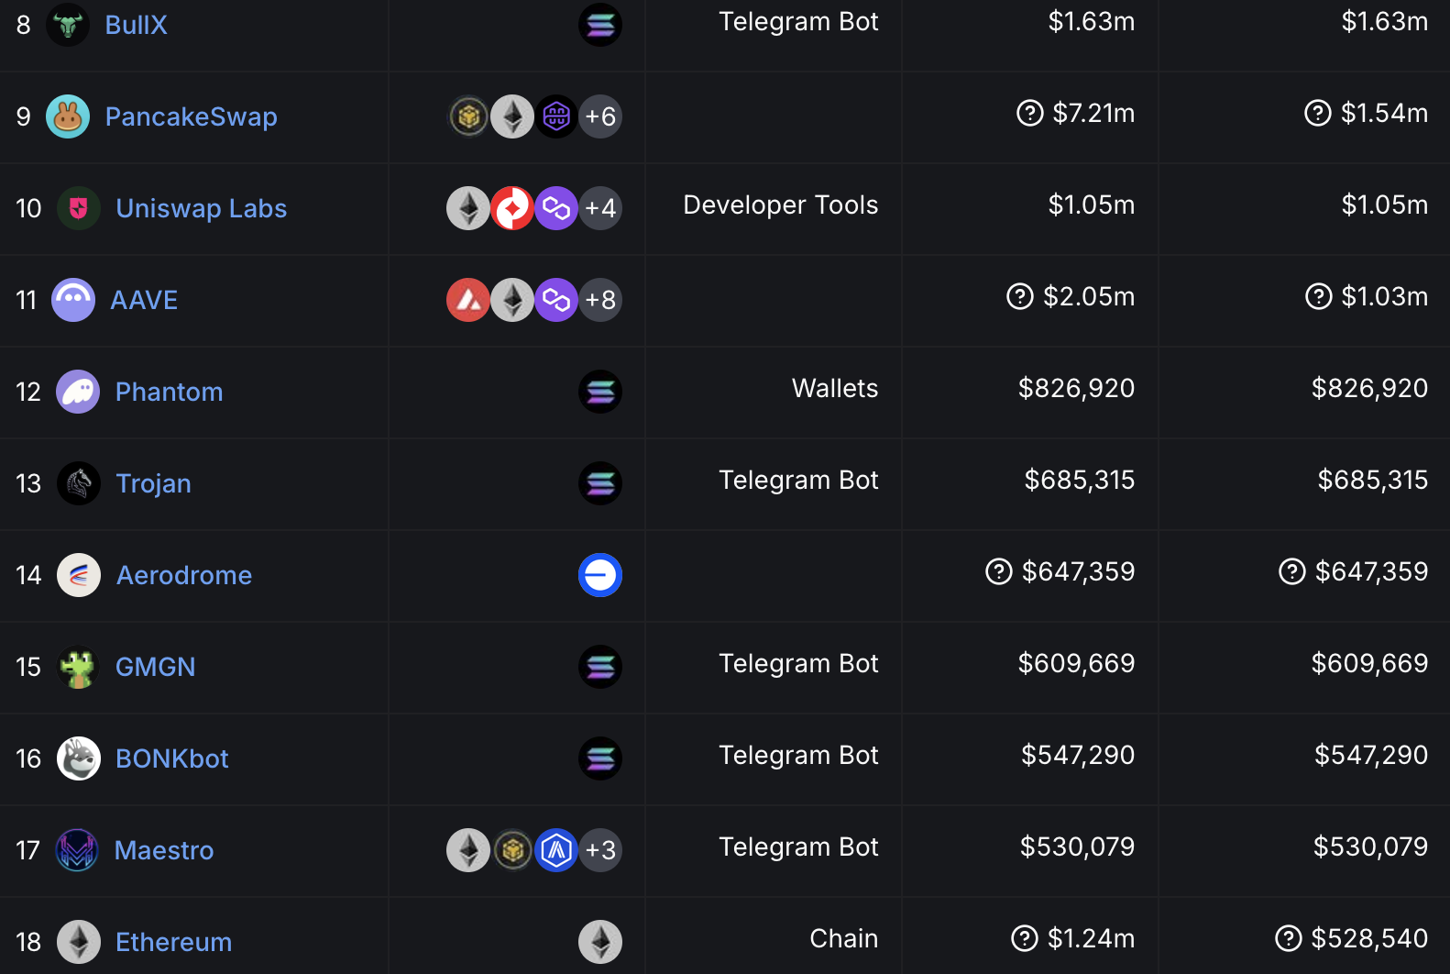Click the PancakeSwap bunny logo
The height and width of the screenshot is (974, 1450).
[68, 116]
